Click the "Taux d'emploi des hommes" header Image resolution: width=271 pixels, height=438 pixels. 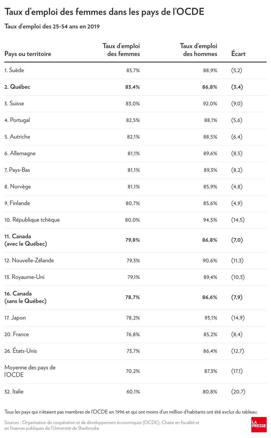tap(199, 50)
